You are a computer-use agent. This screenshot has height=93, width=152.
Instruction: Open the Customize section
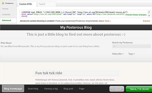[x=6, y=14]
